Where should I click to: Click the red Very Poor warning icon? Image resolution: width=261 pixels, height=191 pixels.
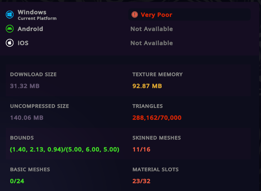point(135,15)
